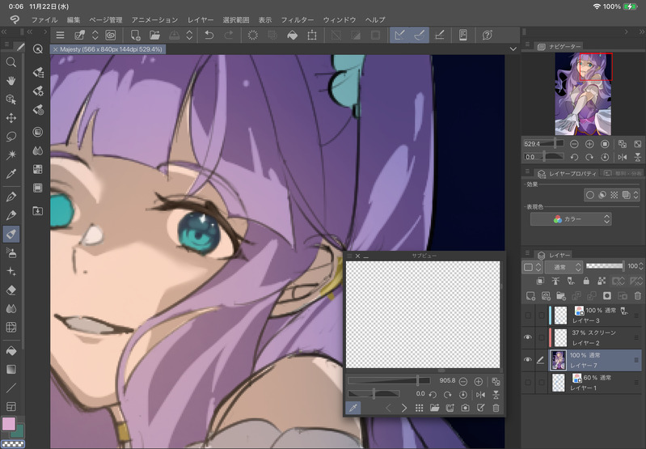Hide the レイヤー 2 layer eye

[528, 337]
